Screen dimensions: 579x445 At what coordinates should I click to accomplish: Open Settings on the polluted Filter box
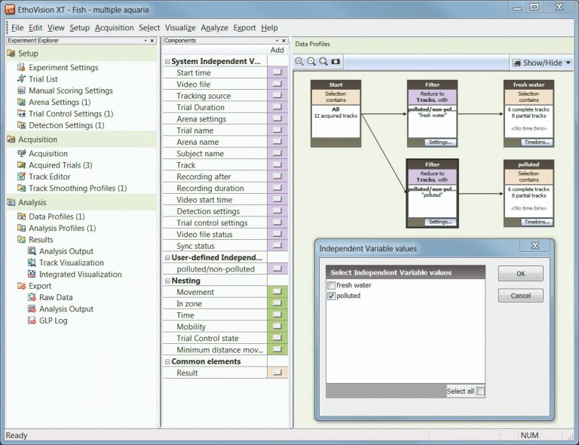(x=440, y=222)
